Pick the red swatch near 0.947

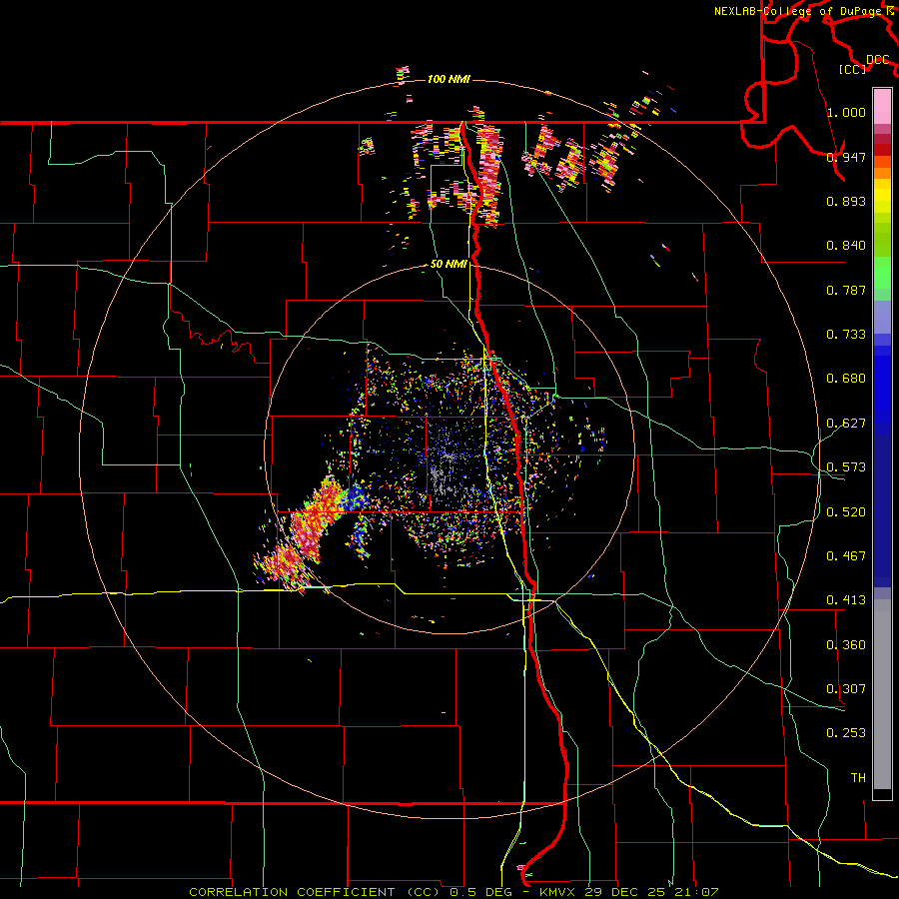click(882, 150)
